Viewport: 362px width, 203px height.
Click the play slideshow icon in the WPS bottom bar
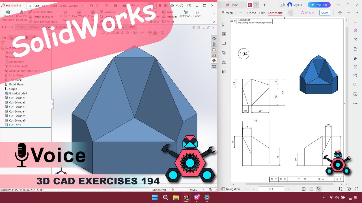point(349,189)
